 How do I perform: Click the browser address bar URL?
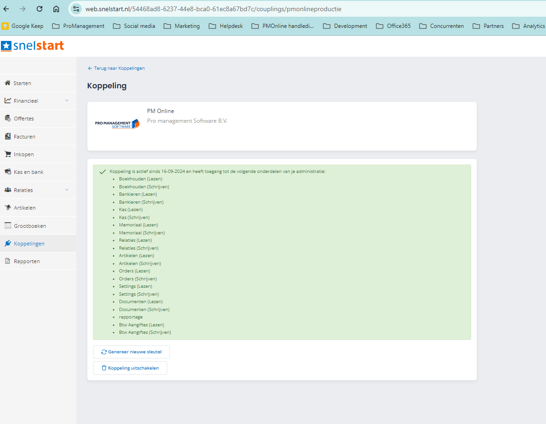tap(213, 9)
